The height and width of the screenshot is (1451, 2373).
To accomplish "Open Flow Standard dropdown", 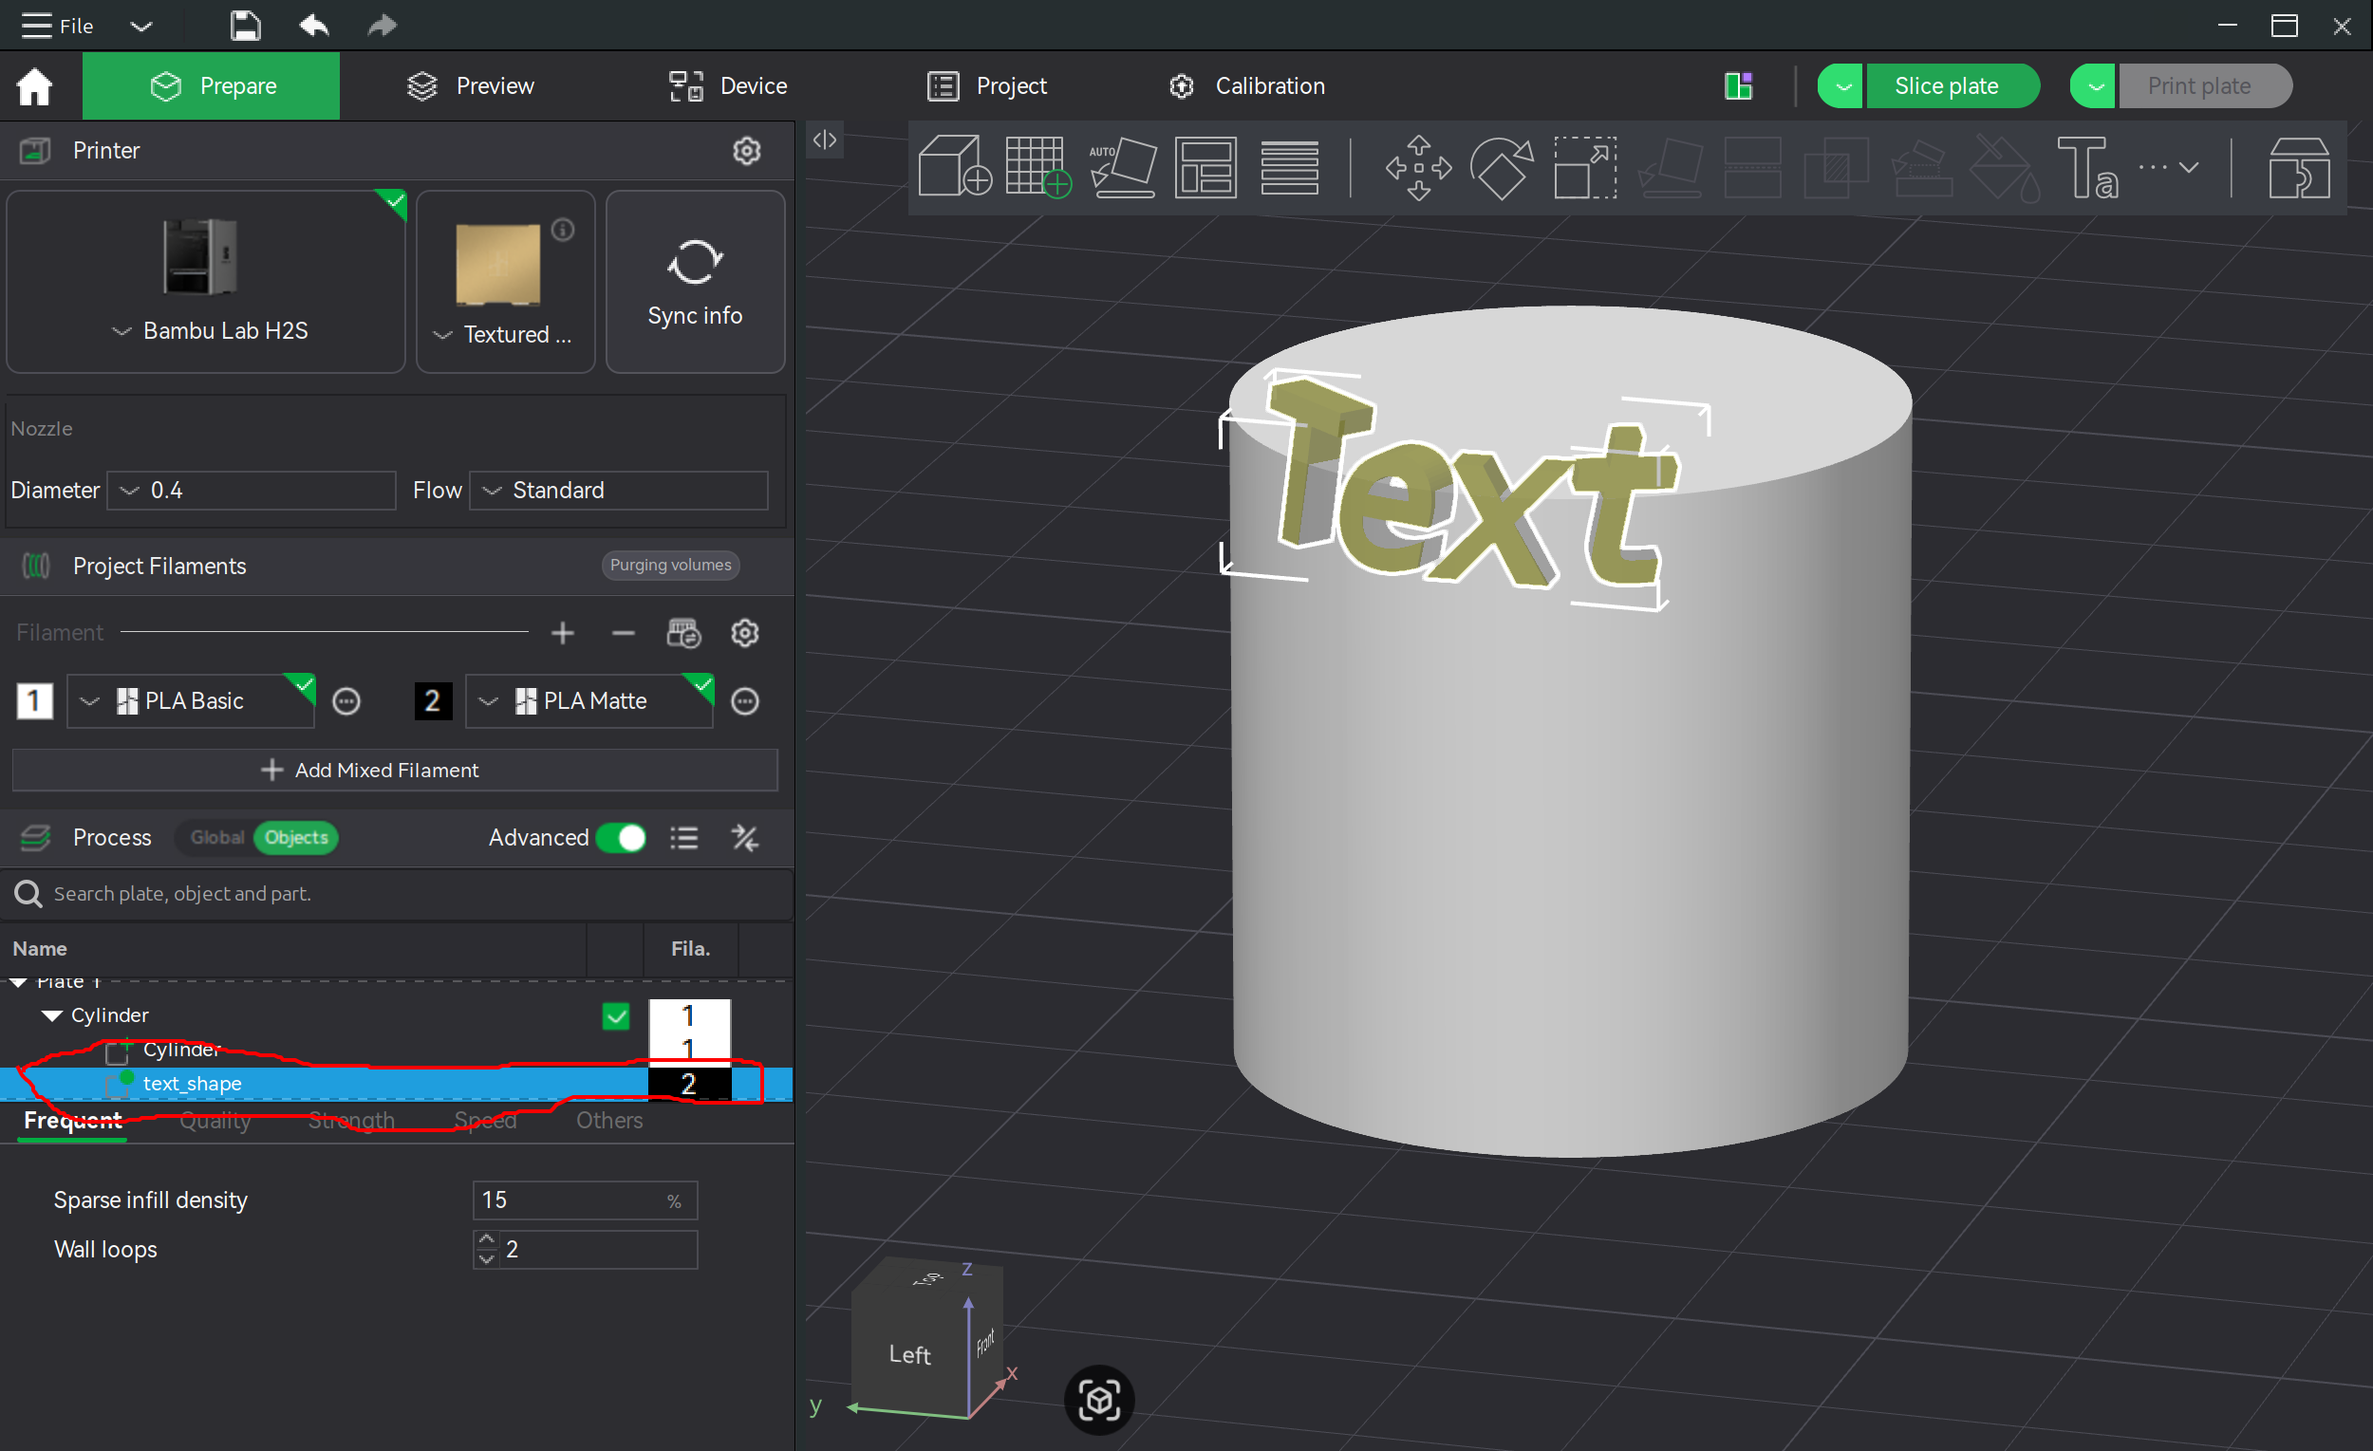I will click(x=619, y=491).
